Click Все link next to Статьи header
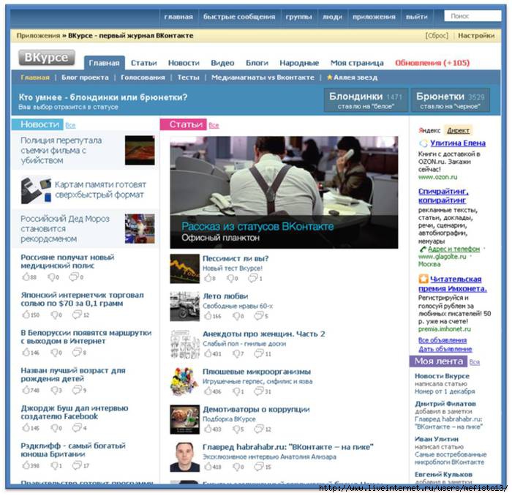Image resolution: width=512 pixels, height=496 pixels. (214, 125)
